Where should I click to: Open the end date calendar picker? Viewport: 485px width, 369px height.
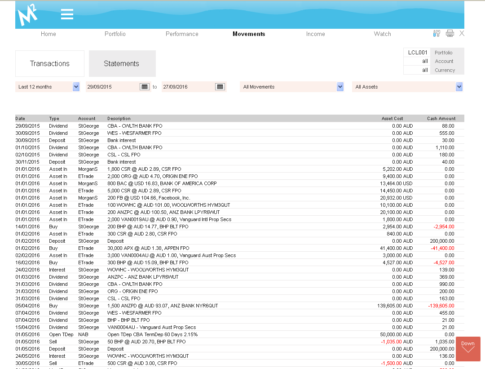(220, 87)
